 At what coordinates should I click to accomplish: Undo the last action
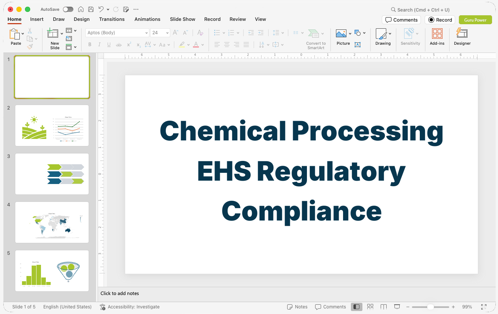[101, 9]
